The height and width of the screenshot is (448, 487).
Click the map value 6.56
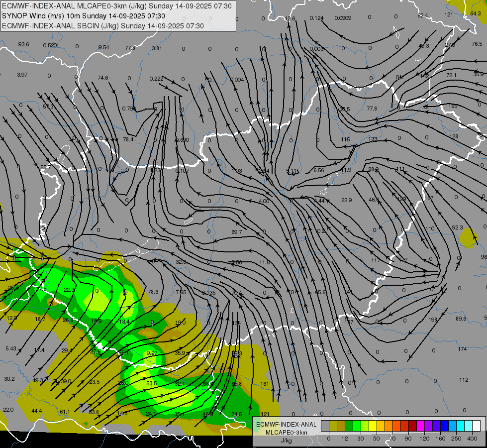tap(319, 170)
